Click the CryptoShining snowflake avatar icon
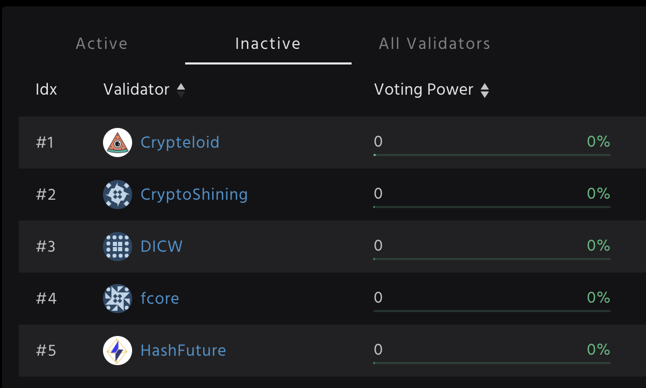Image resolution: width=646 pixels, height=388 pixels. (x=118, y=195)
